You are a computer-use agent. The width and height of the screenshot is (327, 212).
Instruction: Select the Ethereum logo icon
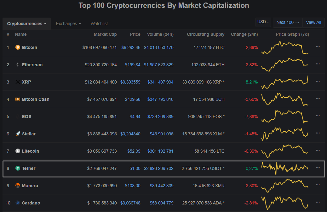pyautogui.click(x=18, y=65)
